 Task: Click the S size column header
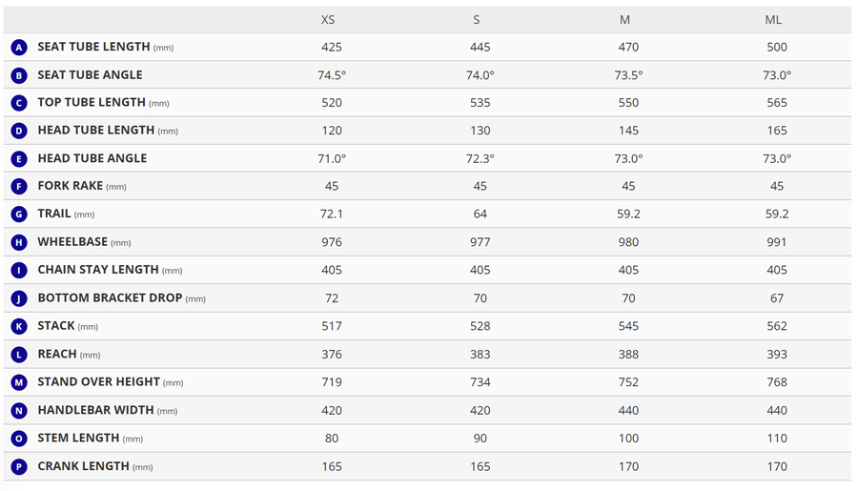click(477, 20)
